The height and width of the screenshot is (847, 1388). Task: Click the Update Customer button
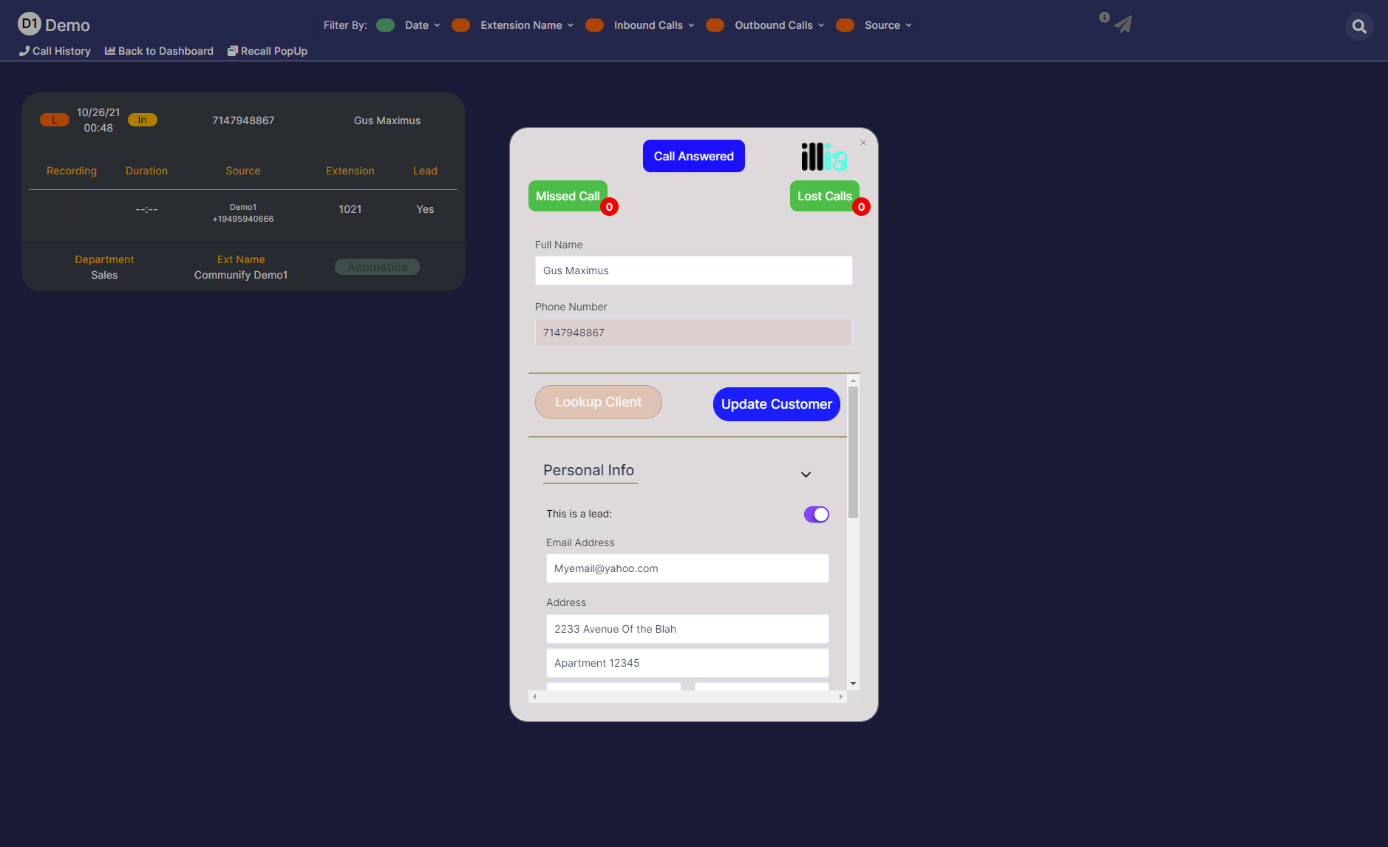[x=776, y=404]
